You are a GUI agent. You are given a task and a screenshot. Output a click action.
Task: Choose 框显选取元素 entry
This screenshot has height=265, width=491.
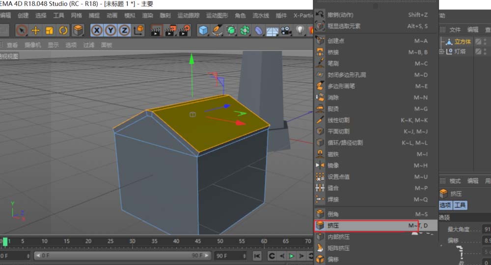tap(375, 26)
